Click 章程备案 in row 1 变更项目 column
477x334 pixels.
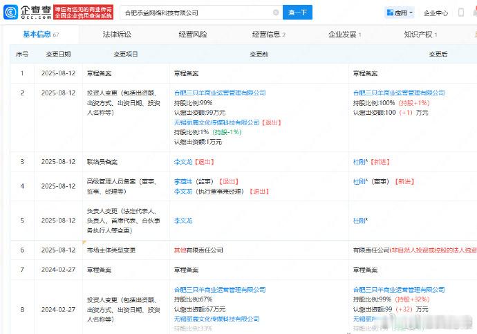(x=99, y=73)
